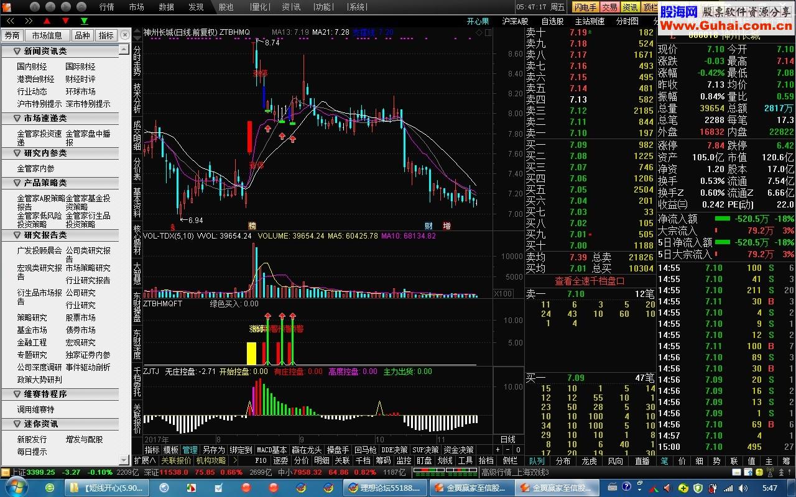Screen dimensions: 796x497
Task: Click the double right chevron icon
Action: coord(28,21)
